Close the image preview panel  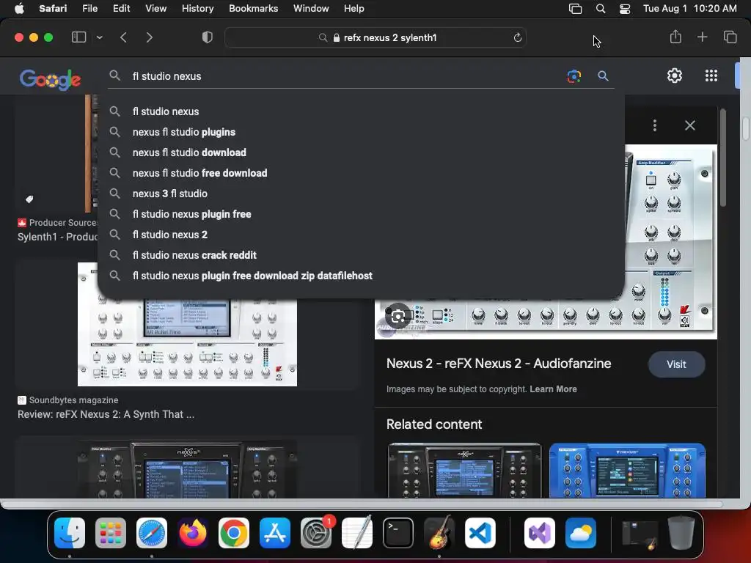pyautogui.click(x=689, y=125)
